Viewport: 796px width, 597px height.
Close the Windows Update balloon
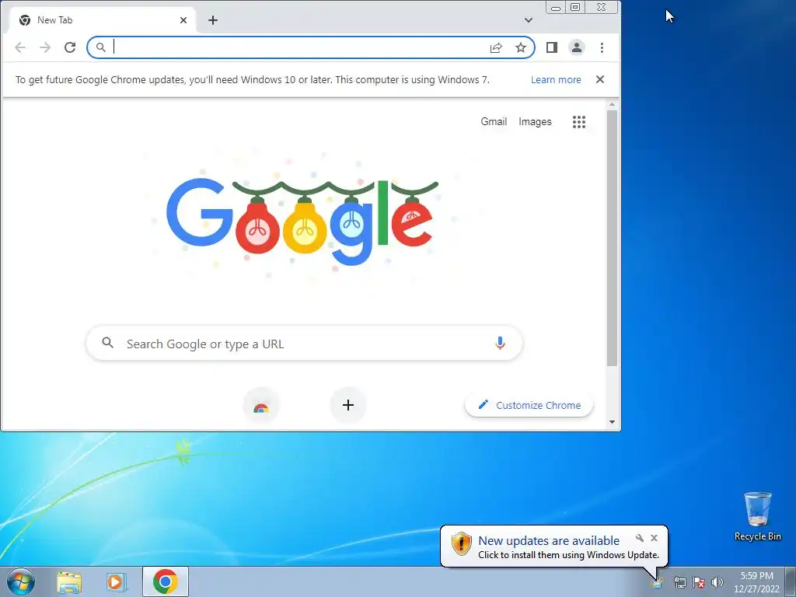point(655,538)
